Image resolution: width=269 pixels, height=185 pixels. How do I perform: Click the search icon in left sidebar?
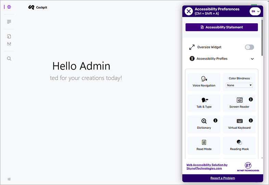point(9,59)
